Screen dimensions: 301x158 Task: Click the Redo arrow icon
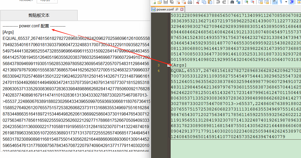point(224,2)
